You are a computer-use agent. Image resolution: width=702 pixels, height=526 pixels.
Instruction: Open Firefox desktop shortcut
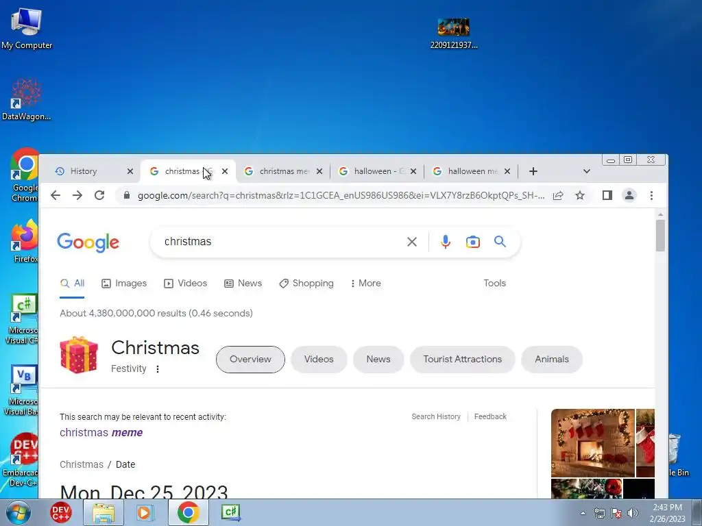click(24, 240)
